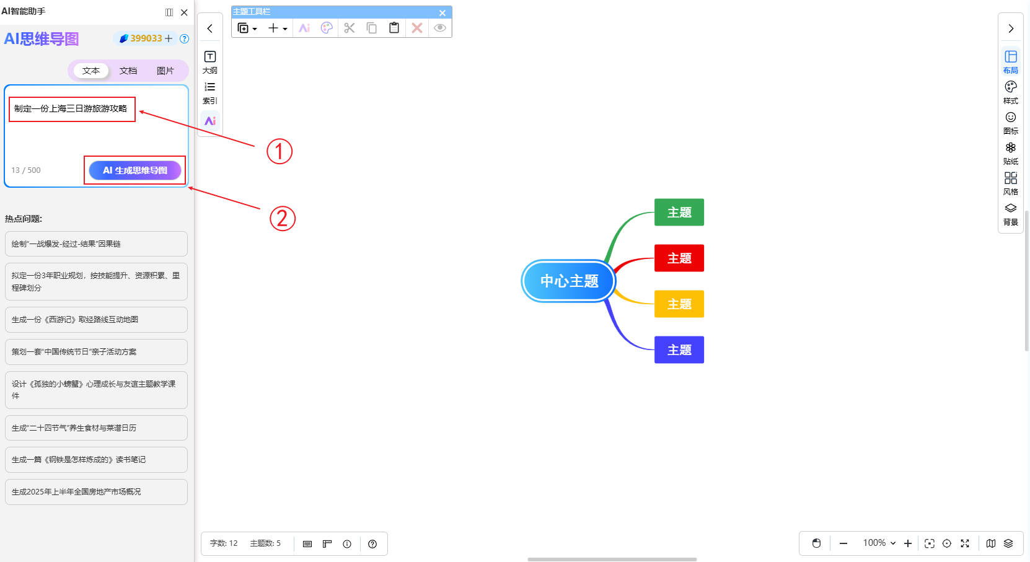Open the 100% zoom level dropdown
This screenshot has width=1030, height=562.
point(879,543)
